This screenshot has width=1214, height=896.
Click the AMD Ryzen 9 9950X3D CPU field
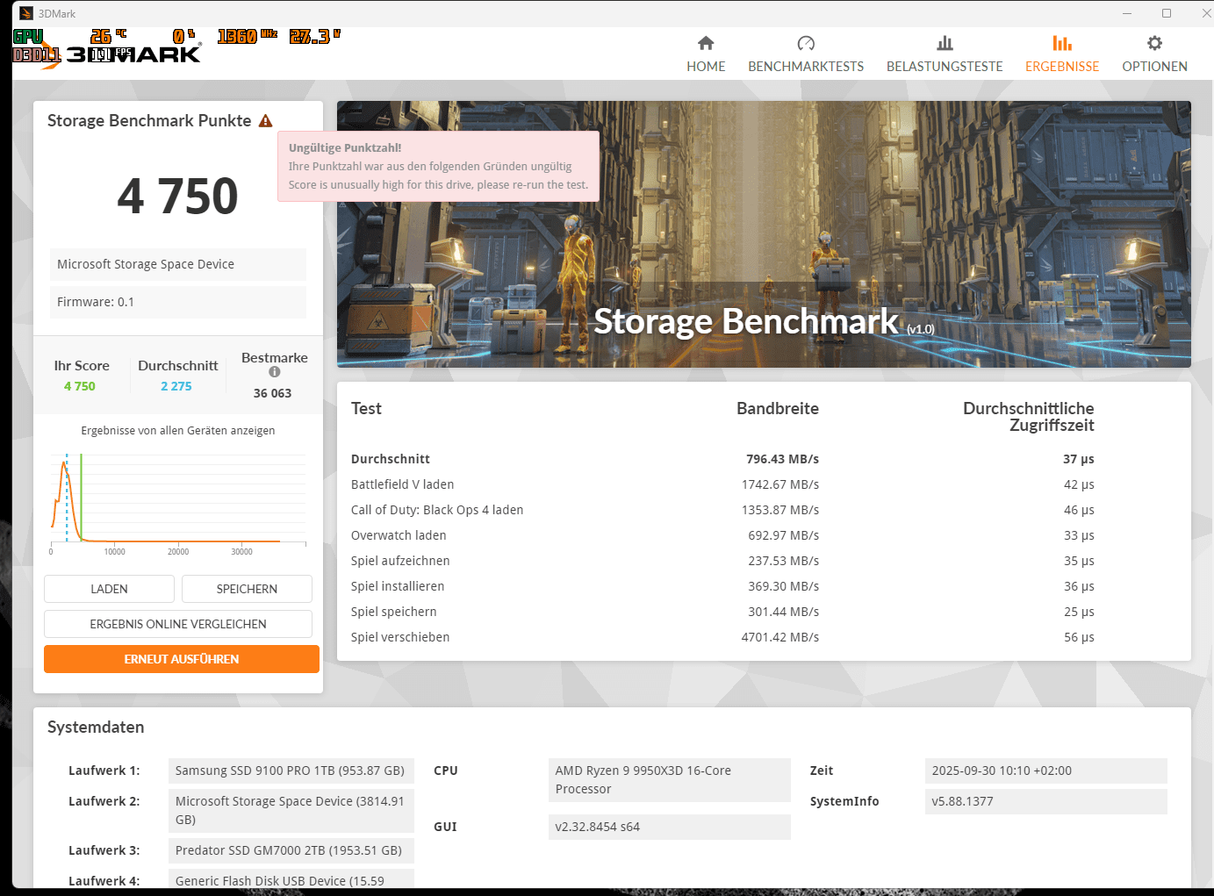point(670,779)
